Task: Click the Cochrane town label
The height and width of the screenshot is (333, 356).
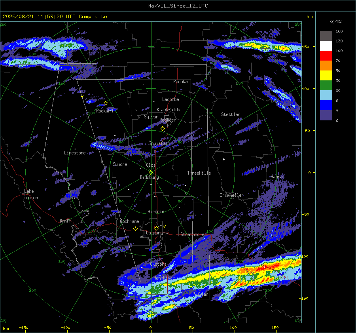Action: pyautogui.click(x=129, y=221)
